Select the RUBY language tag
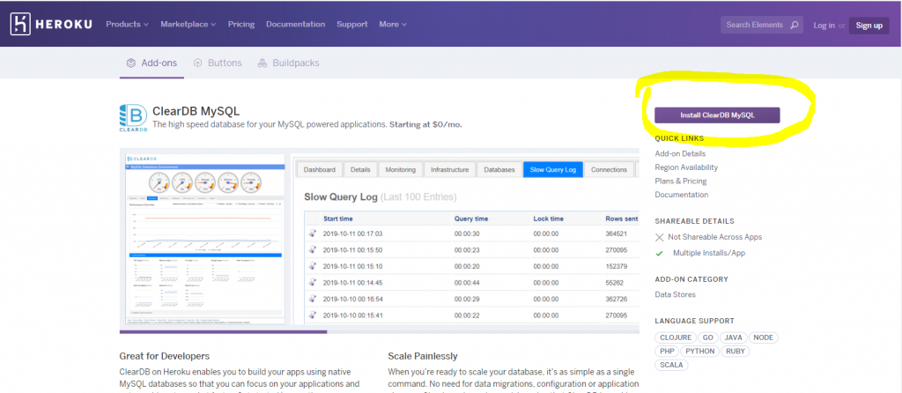This screenshot has width=902, height=393. (x=736, y=351)
